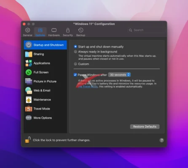
Task: Click the search magnifier icon
Action: [x=131, y=30]
